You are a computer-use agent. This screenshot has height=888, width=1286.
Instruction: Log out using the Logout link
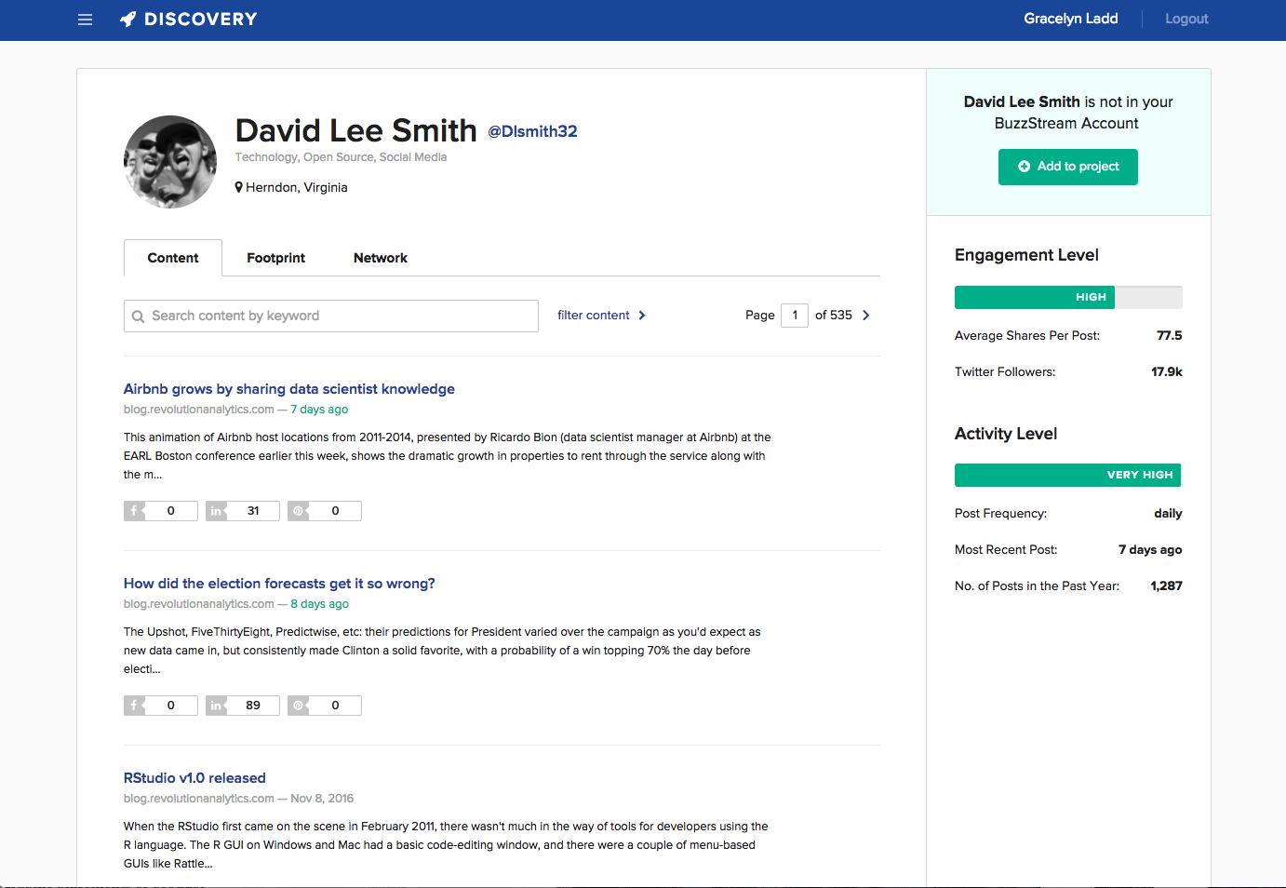[x=1186, y=19]
